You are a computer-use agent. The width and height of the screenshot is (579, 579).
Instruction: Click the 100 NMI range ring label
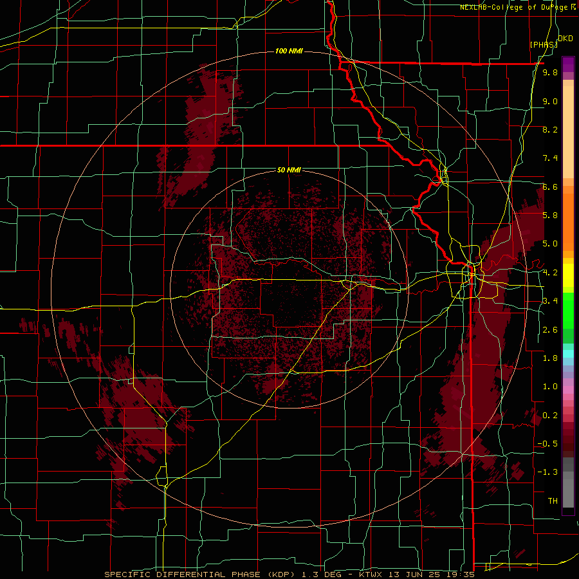(x=289, y=51)
